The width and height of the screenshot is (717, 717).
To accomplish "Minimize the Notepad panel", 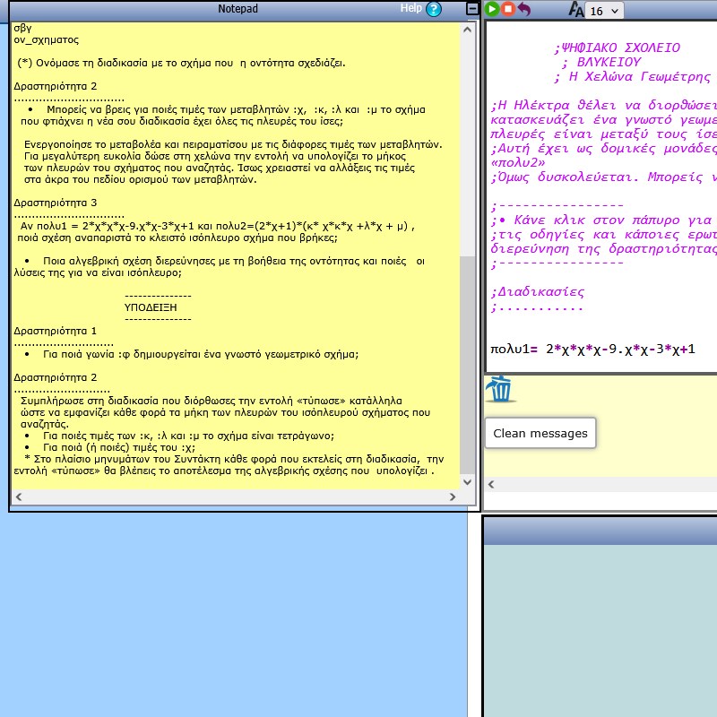I will 472,9.
